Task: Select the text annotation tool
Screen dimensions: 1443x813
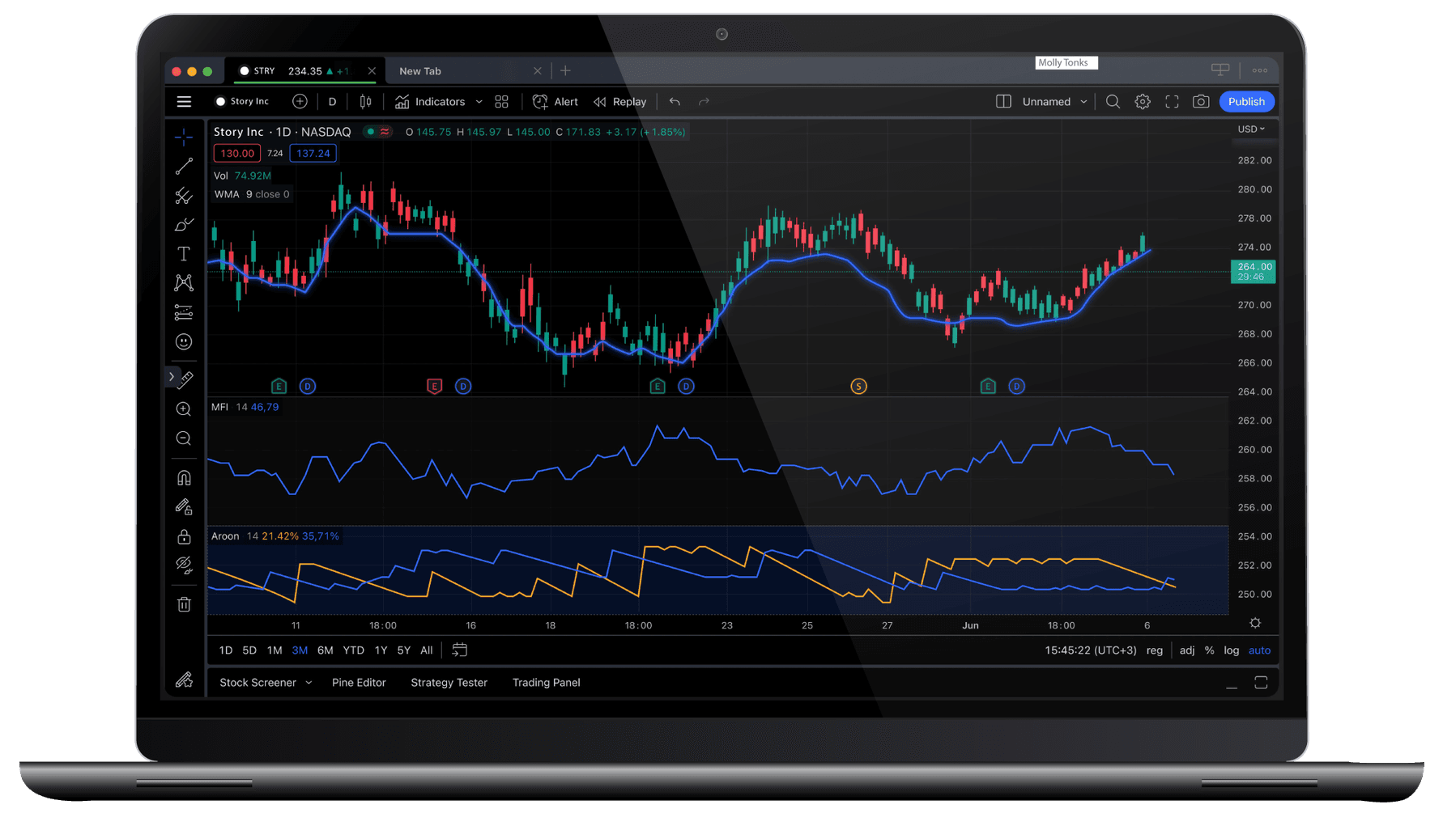Action: point(184,253)
